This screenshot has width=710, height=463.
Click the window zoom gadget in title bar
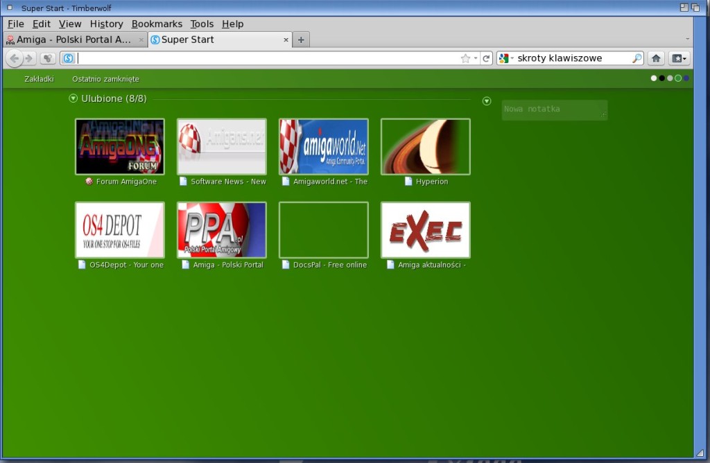click(x=684, y=8)
